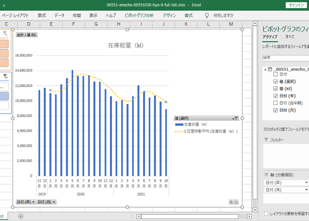Open the ヘルプ ribbon tab
Screen dimensions: 309x221
click(x=111, y=15)
